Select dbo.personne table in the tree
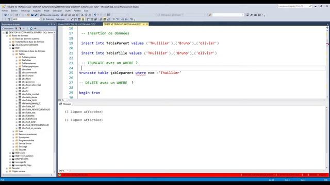Screen dimensions: 330x185 point(28,82)
